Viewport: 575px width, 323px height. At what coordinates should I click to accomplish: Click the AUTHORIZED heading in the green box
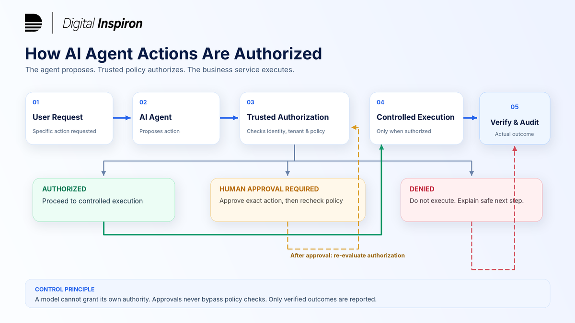pyautogui.click(x=64, y=189)
